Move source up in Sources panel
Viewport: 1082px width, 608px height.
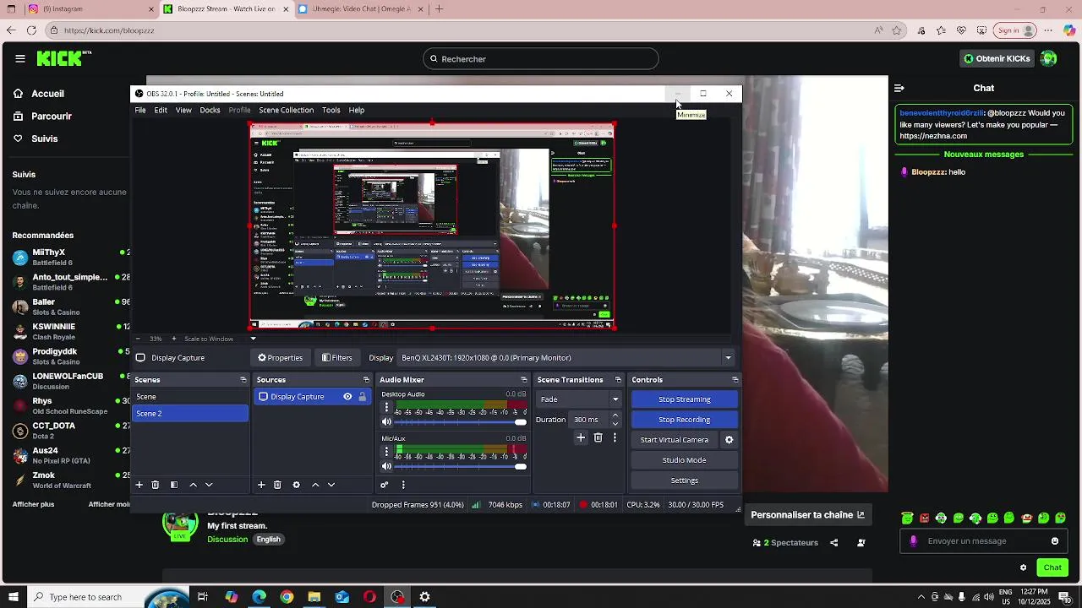click(315, 485)
